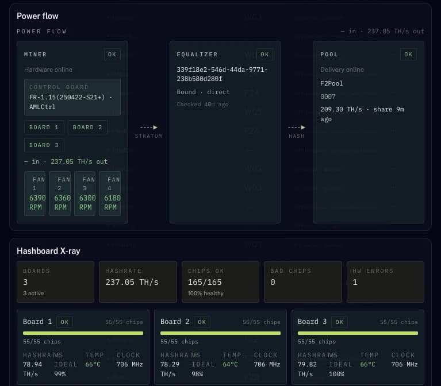Click the Board 3 OK badge in X-ray
441x386 pixels.
339,322
